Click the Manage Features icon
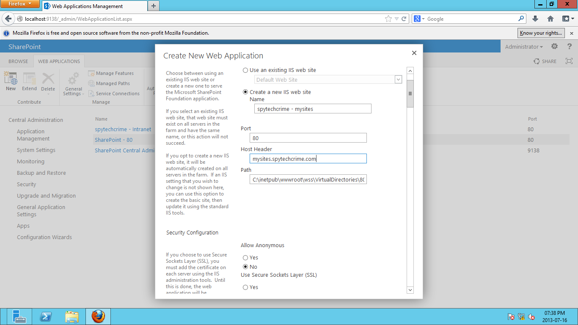The height and width of the screenshot is (325, 578). tap(91, 73)
